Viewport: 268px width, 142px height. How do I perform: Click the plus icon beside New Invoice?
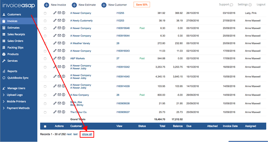pos(46,5)
